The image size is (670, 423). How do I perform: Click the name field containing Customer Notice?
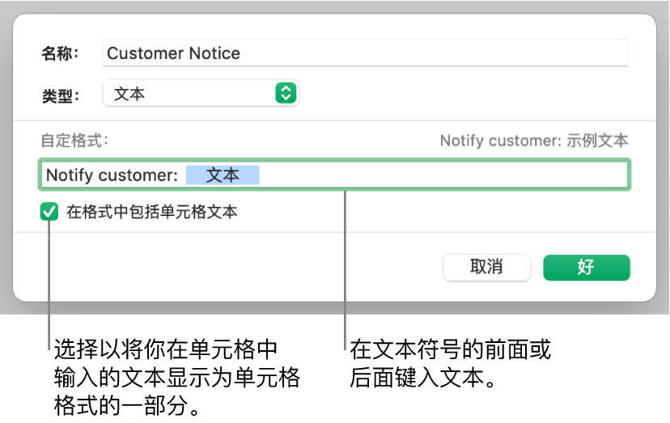tap(365, 53)
